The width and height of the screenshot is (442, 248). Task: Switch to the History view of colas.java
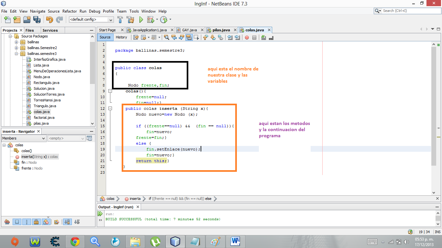tap(122, 37)
